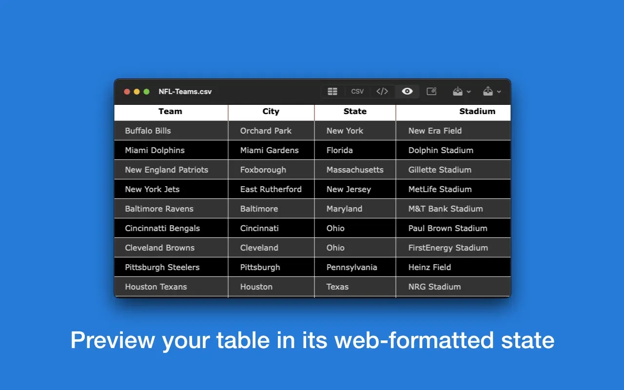Click the NFL-Teams.csv window title
Screen dimensions: 624x390
185,92
